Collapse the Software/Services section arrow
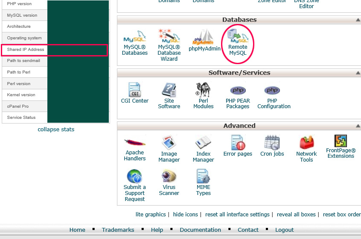361x239 pixels. (358, 73)
